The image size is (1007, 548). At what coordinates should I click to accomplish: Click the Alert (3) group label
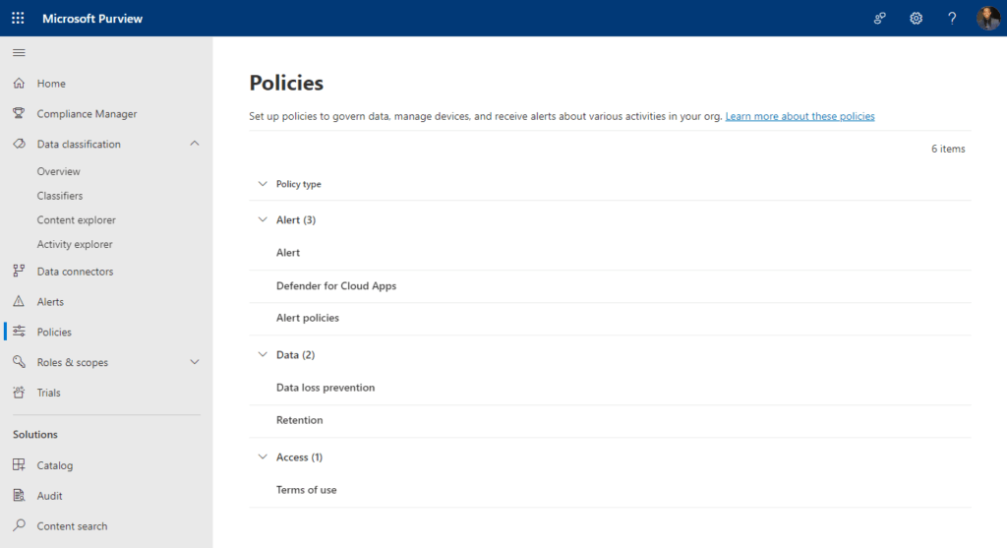[x=296, y=219]
